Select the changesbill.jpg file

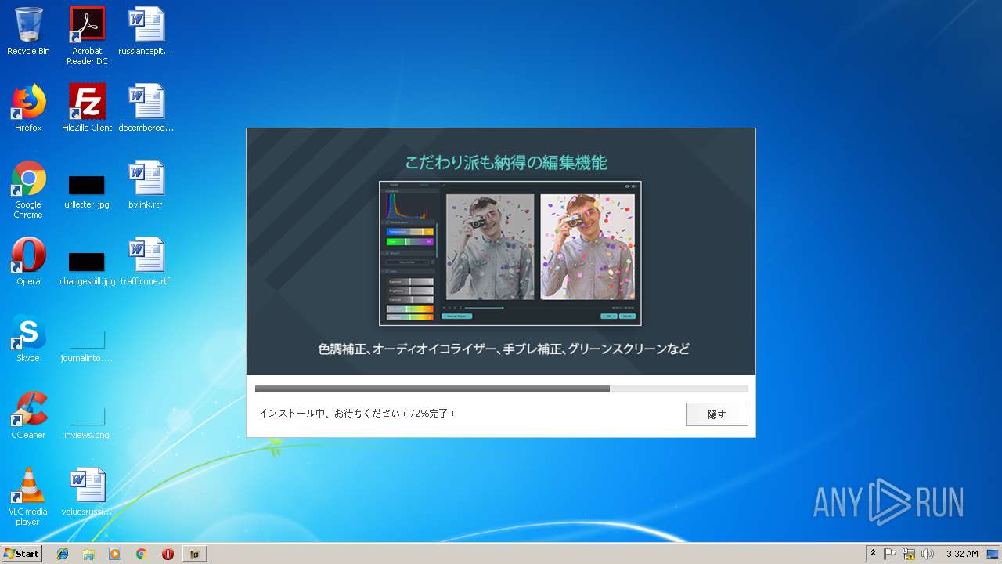click(87, 269)
